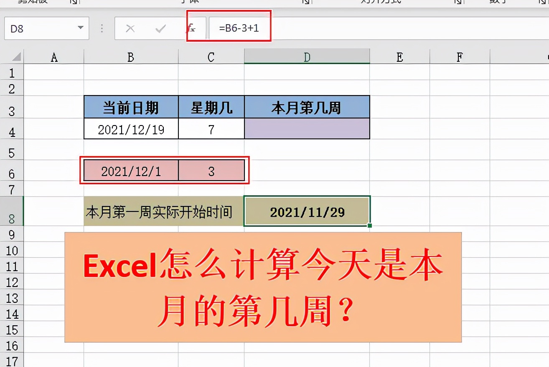Select column A header
The image size is (549, 367).
point(54,57)
